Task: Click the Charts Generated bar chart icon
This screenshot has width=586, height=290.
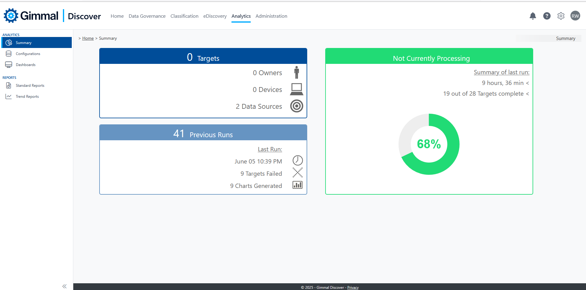Action: tap(297, 185)
